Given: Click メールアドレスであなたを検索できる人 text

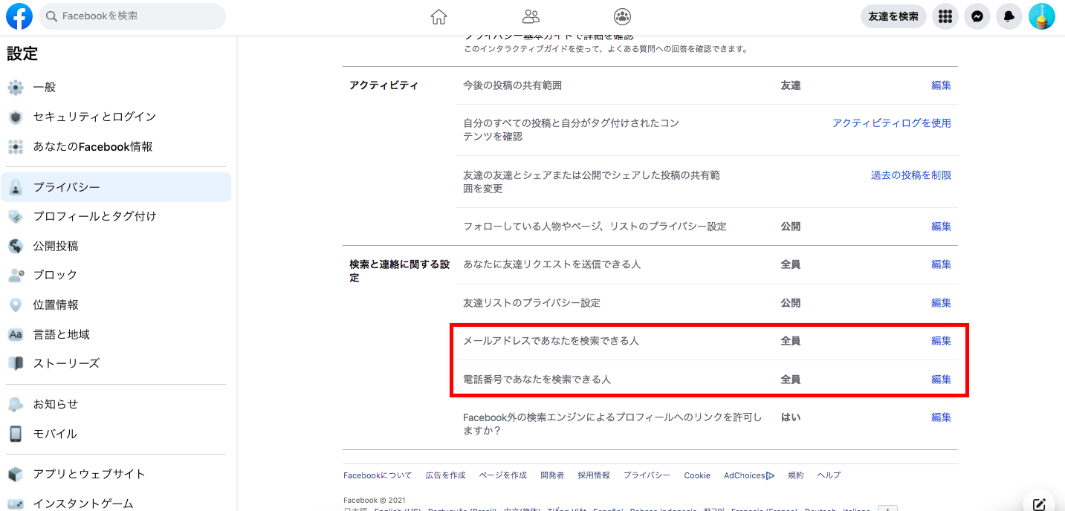Looking at the screenshot, I should (x=551, y=341).
